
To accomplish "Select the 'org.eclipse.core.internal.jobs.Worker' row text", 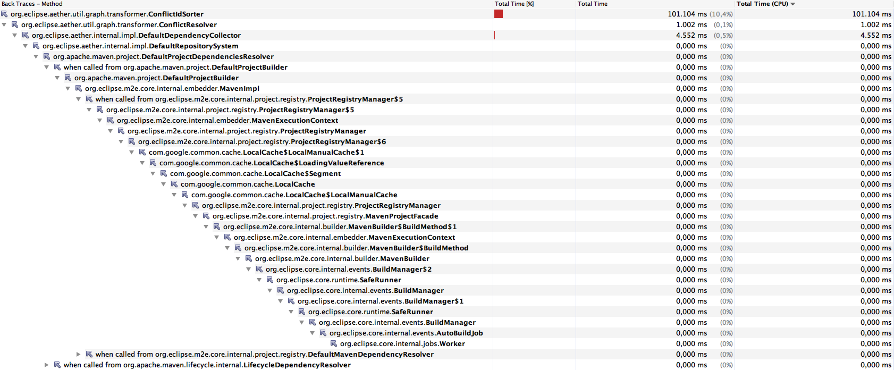I will pos(402,343).
